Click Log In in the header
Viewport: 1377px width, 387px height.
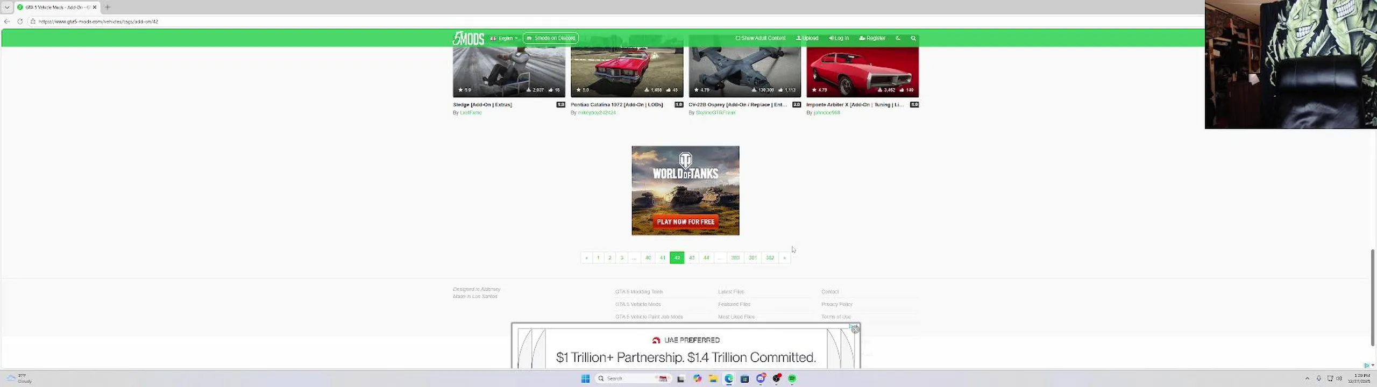click(839, 38)
